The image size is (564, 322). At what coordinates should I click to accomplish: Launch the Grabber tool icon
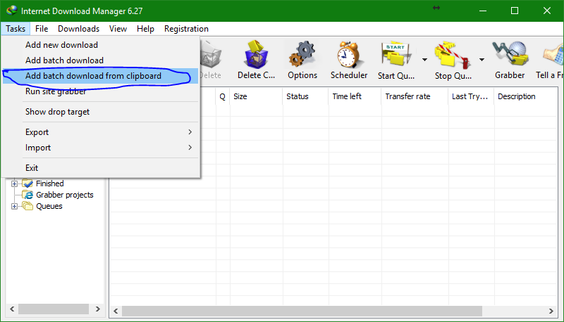[x=510, y=55]
